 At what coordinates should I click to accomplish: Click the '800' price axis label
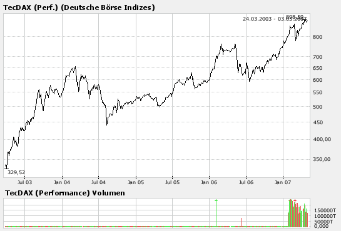(x=317, y=37)
